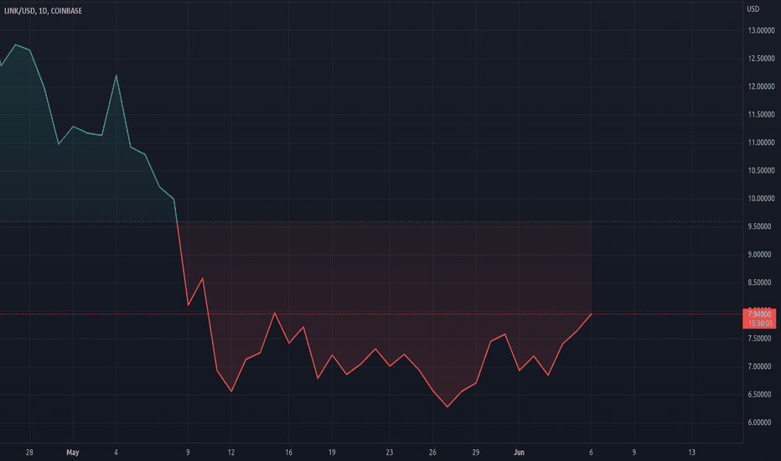
Task: Click the Jun label on time axis
Action: pyautogui.click(x=519, y=452)
